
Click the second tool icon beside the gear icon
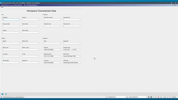point(151,97)
